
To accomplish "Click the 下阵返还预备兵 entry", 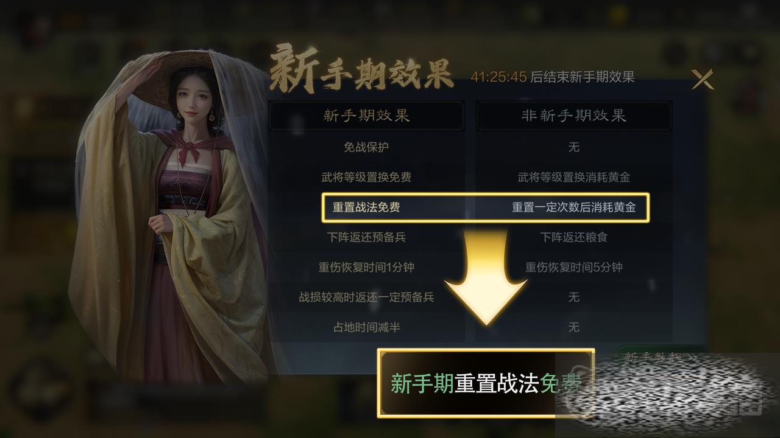I will click(x=366, y=237).
